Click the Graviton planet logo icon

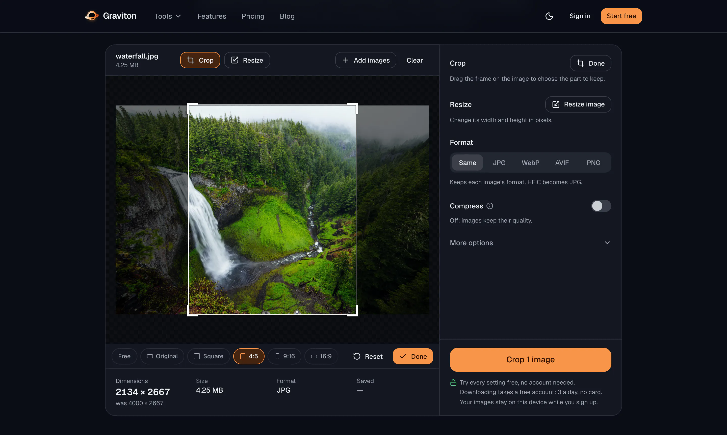coord(92,16)
